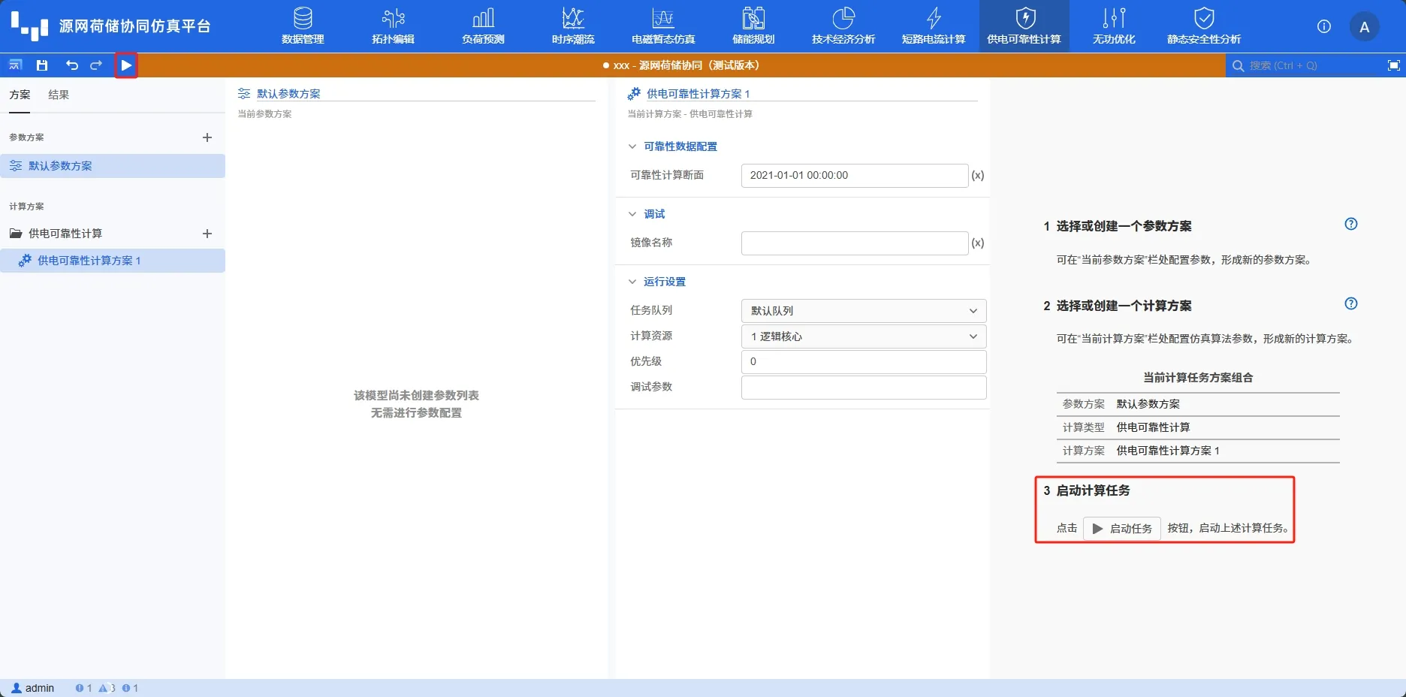The height and width of the screenshot is (697, 1406).
Task: Open the 任务队列 dropdown
Action: tap(864, 311)
